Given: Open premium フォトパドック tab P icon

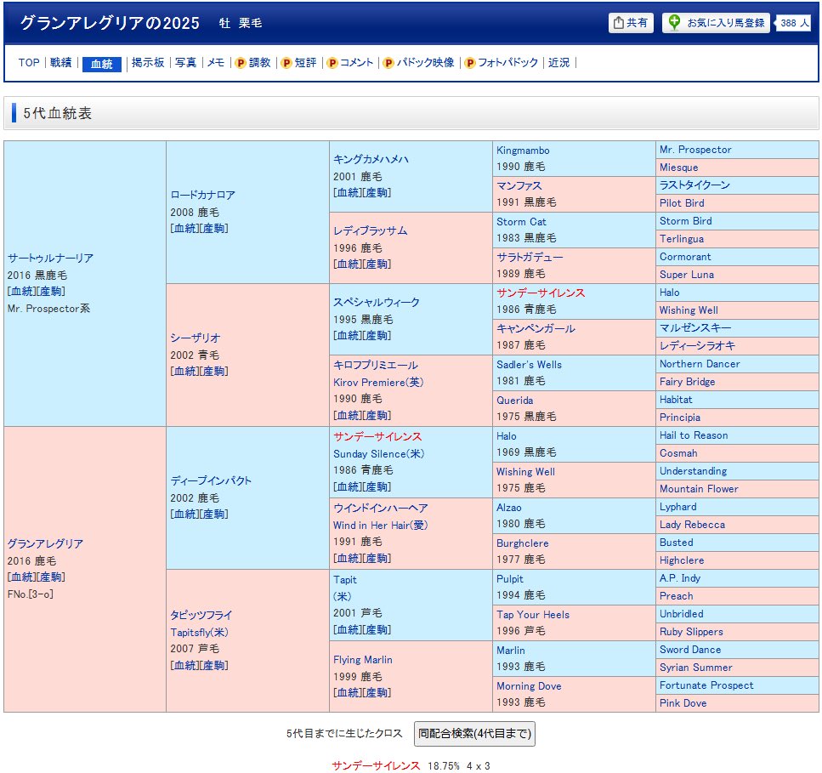Looking at the screenshot, I should point(470,63).
